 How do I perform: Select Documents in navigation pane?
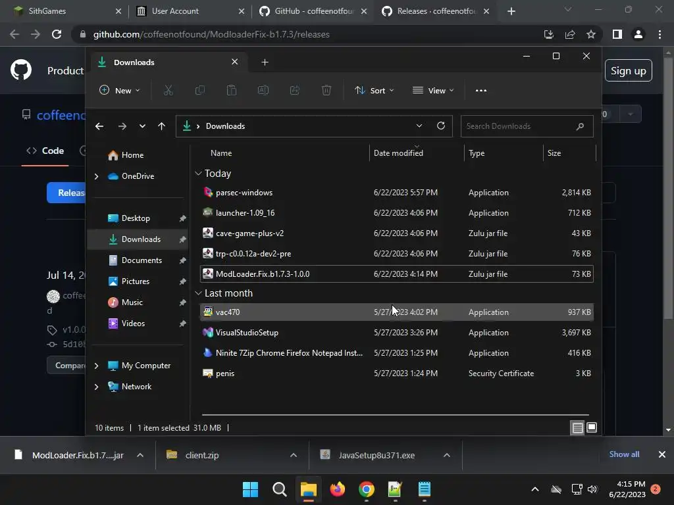click(x=142, y=260)
